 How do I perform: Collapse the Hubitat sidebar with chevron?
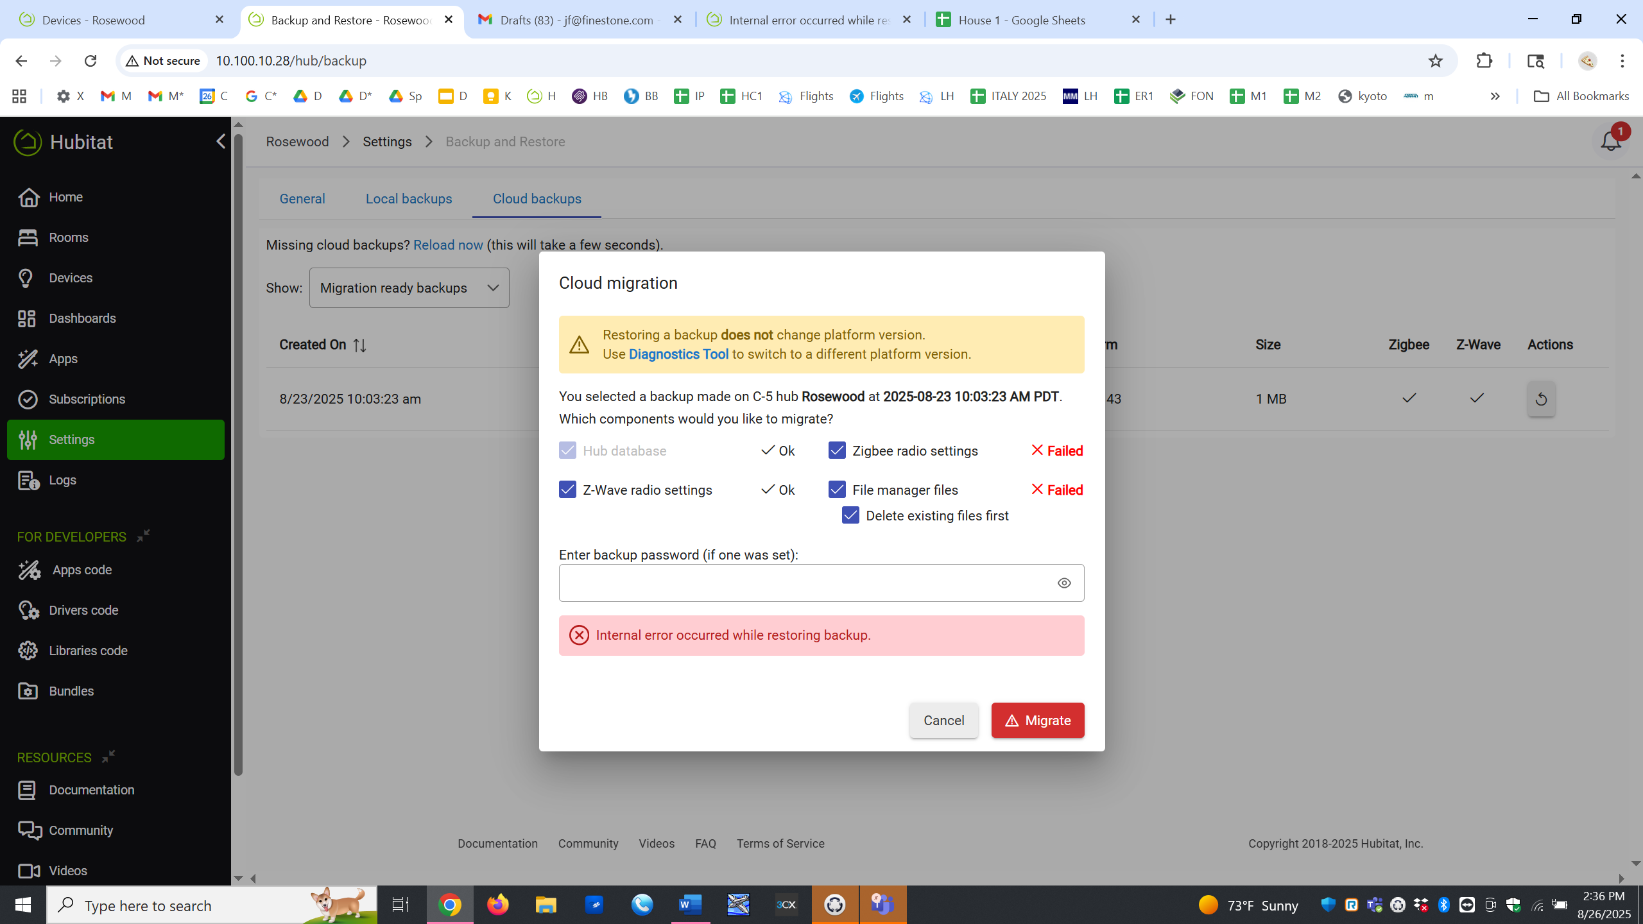click(221, 141)
